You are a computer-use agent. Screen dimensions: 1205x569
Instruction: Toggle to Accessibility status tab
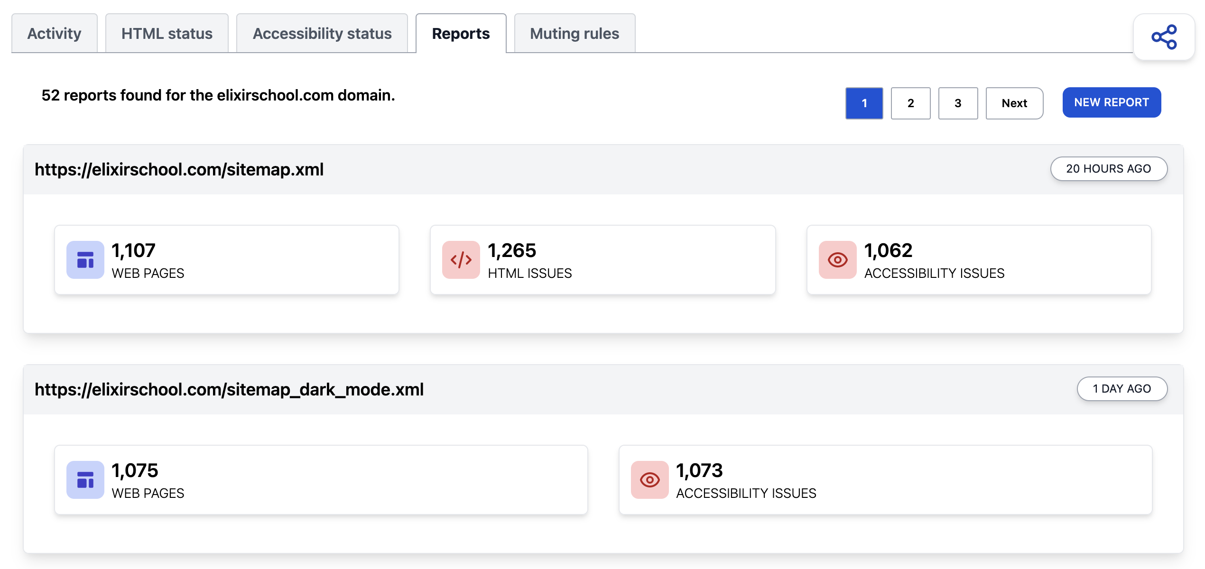(322, 34)
